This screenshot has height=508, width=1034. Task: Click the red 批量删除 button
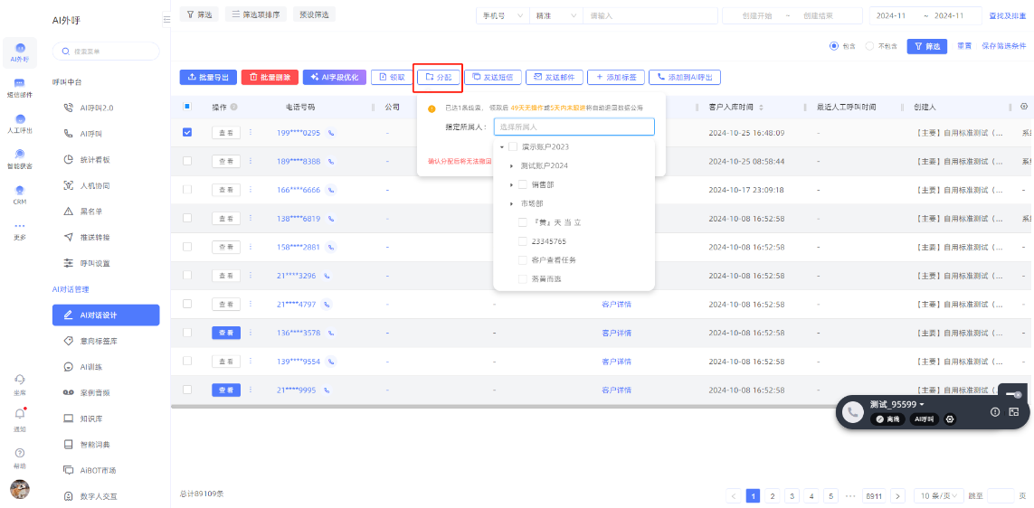coord(269,78)
